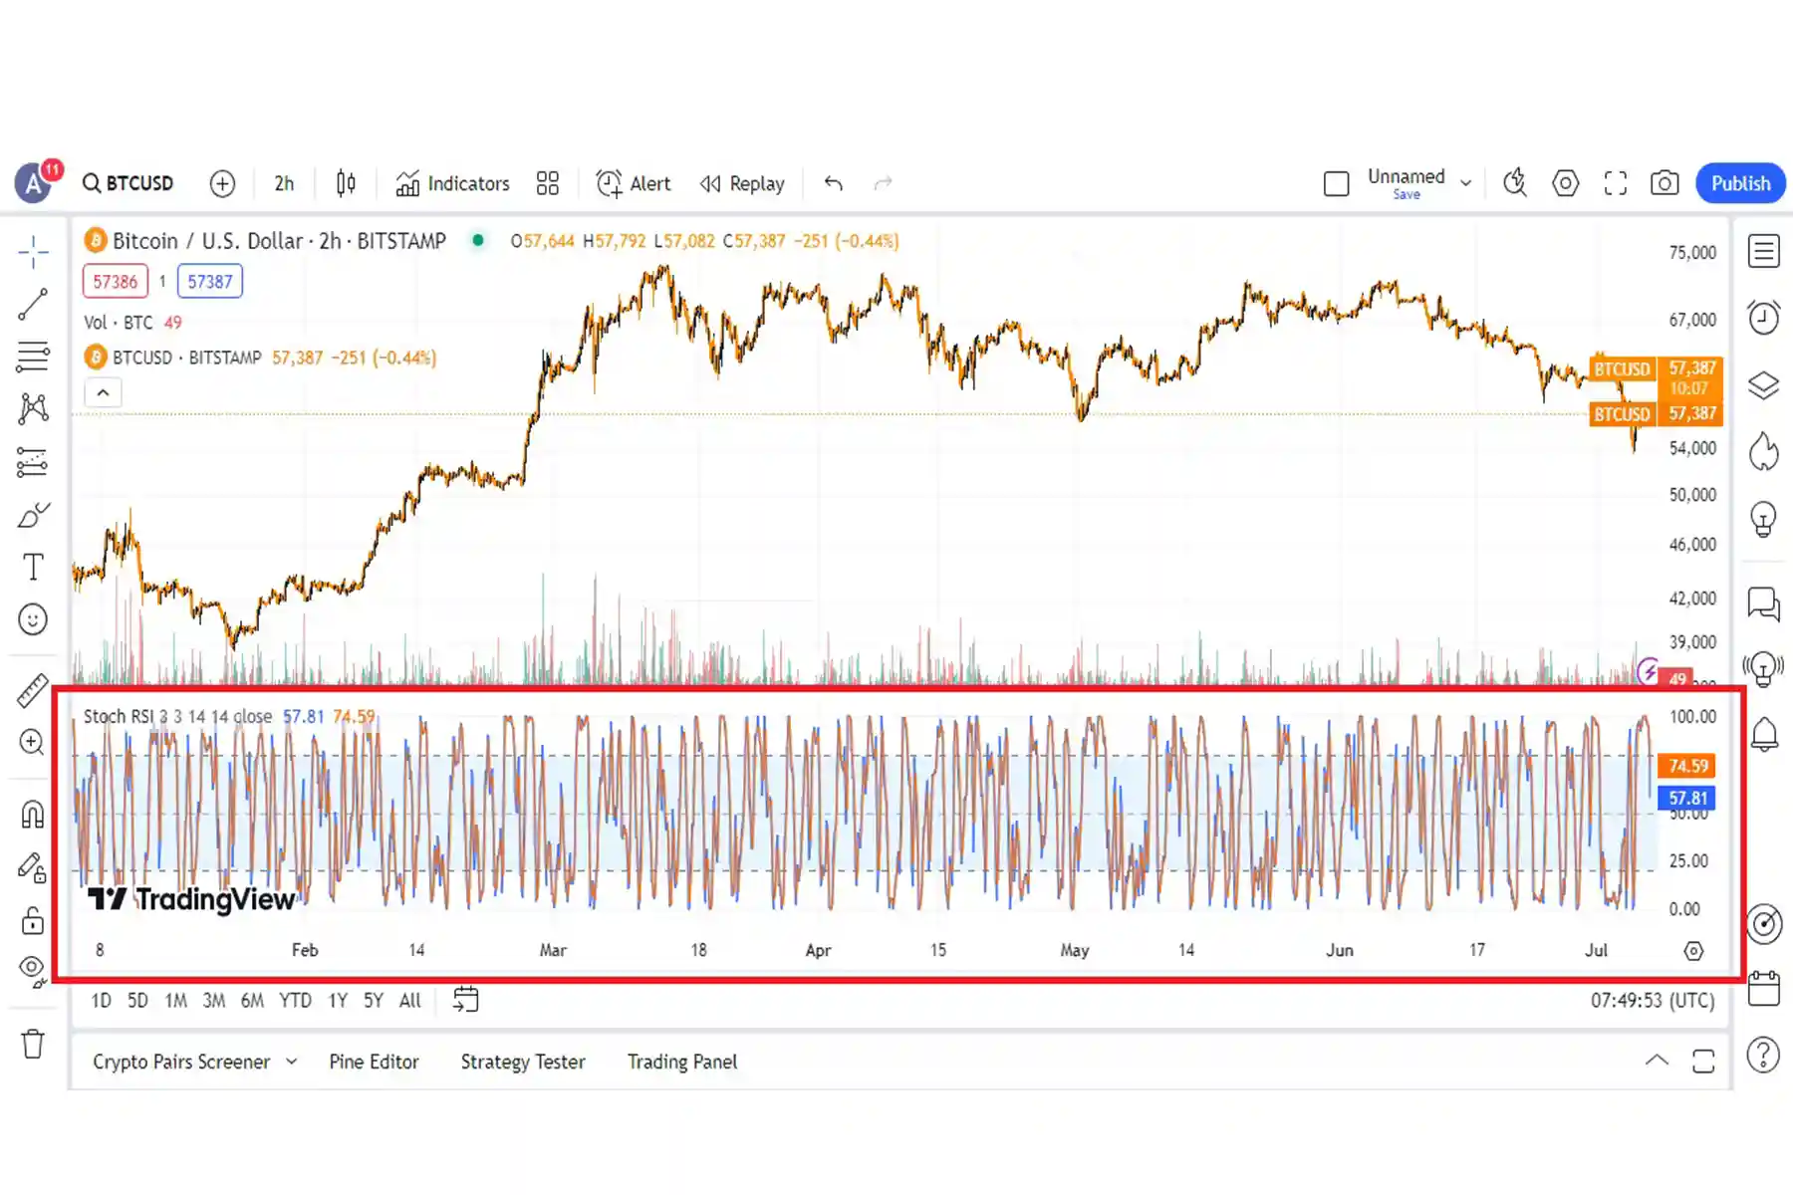Set the range to 1D
This screenshot has width=1793, height=1195.
(101, 1001)
